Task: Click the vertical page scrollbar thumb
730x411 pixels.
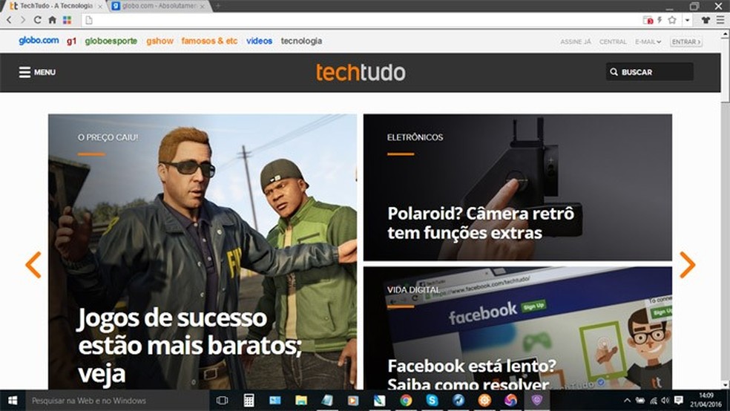Action: coord(726,70)
